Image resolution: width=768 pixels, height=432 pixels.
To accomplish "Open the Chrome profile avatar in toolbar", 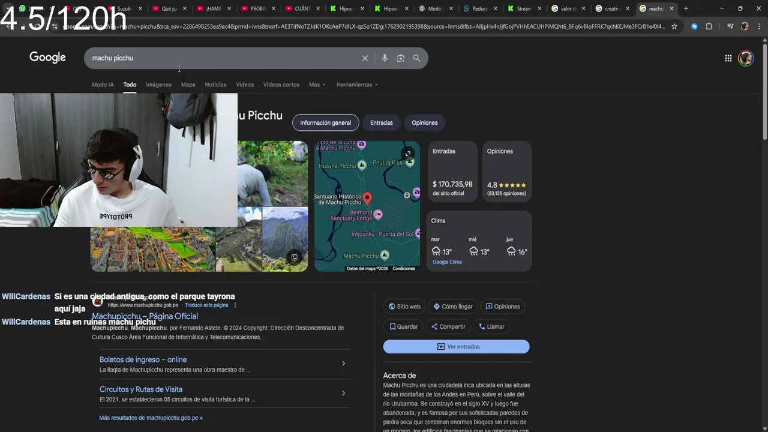I will click(x=745, y=26).
